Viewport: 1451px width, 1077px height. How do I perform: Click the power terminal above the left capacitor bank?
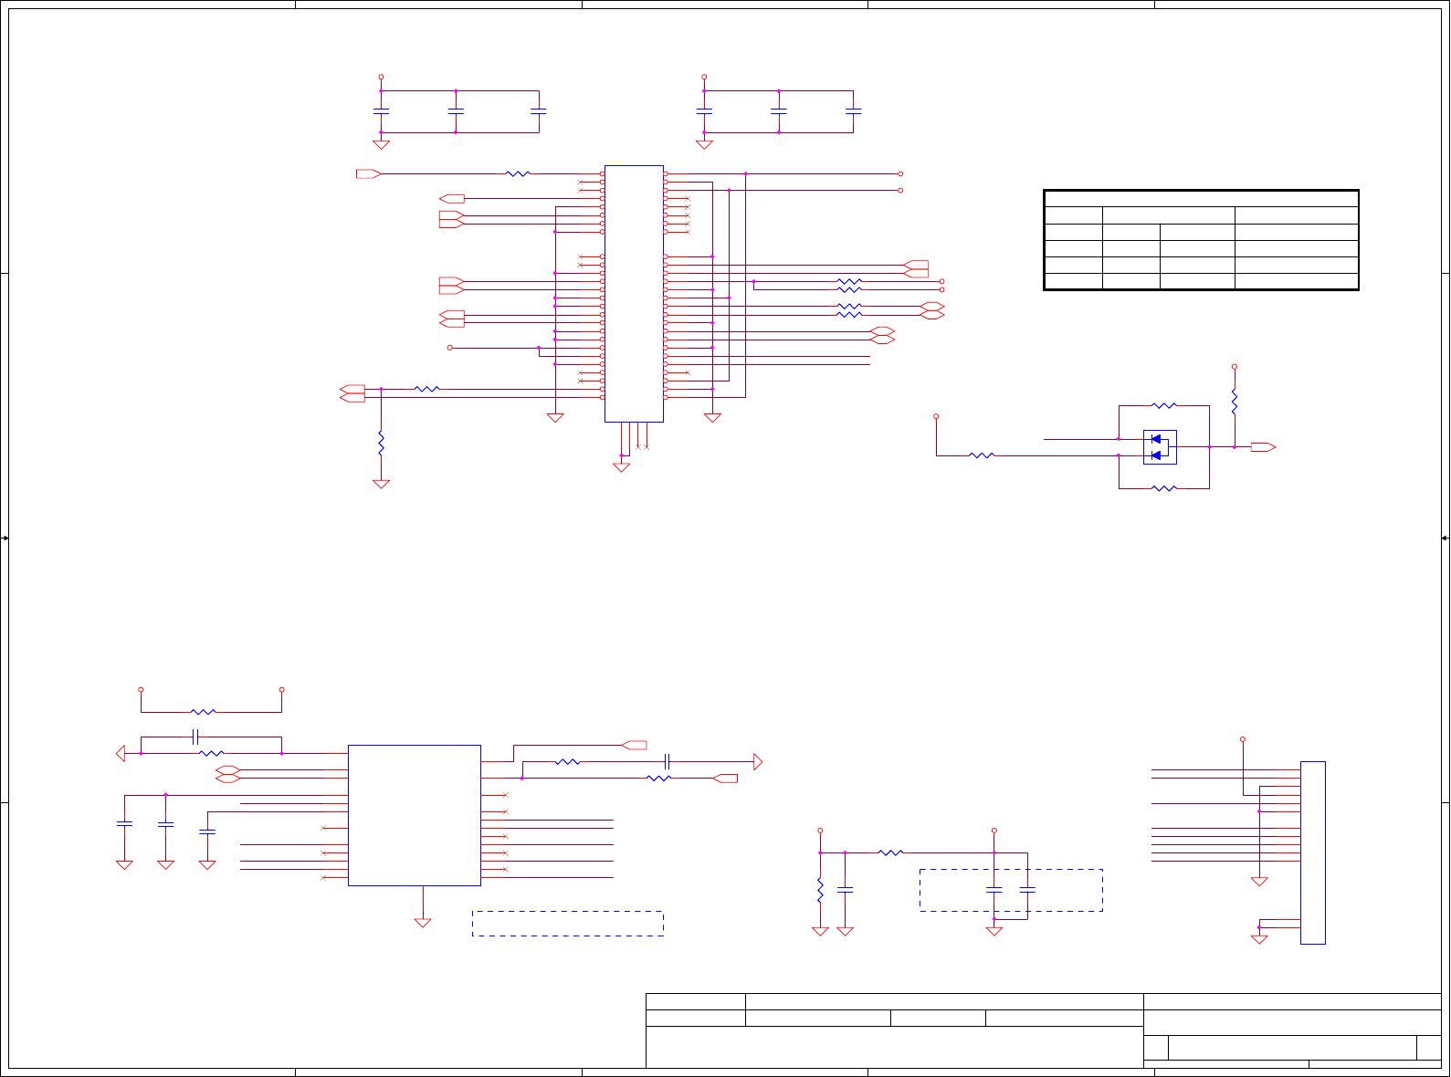[381, 78]
